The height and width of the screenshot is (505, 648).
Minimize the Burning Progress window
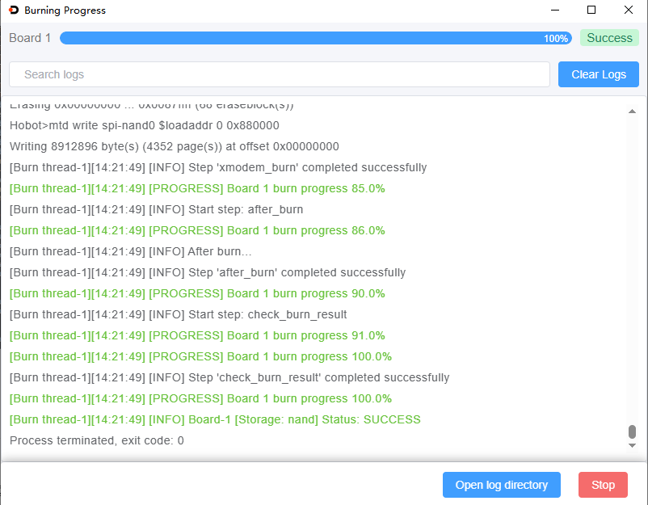[555, 10]
